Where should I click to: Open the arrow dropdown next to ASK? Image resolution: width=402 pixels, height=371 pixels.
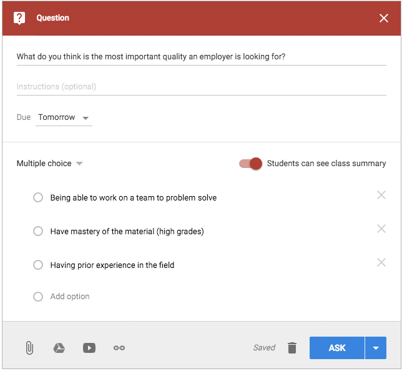[376, 348]
